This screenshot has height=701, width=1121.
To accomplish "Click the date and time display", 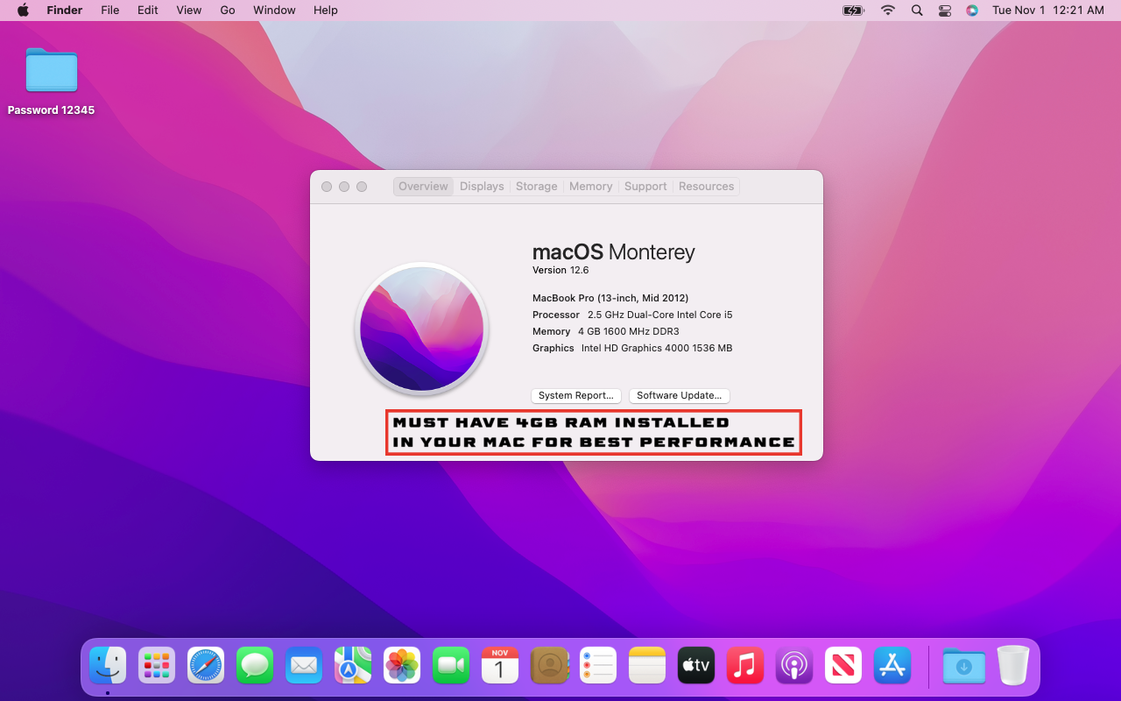I will pos(1048,11).
